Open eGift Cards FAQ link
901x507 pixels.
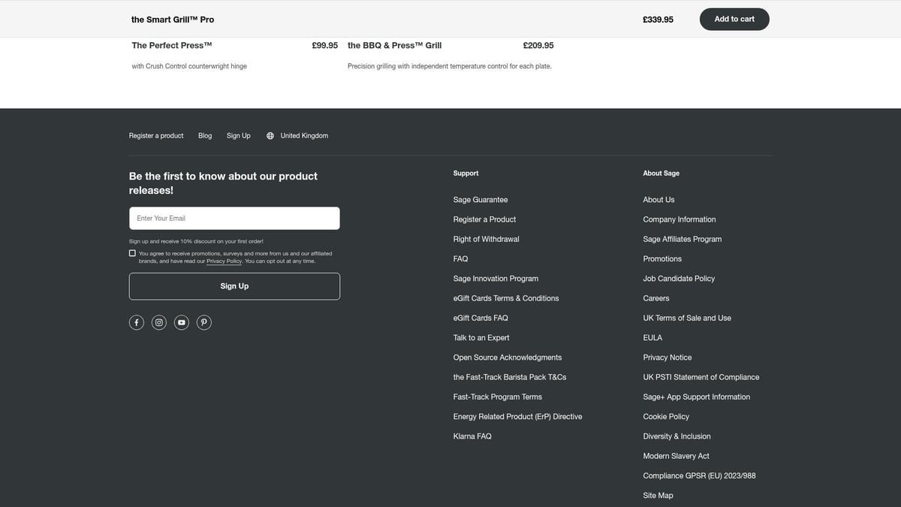(x=481, y=318)
